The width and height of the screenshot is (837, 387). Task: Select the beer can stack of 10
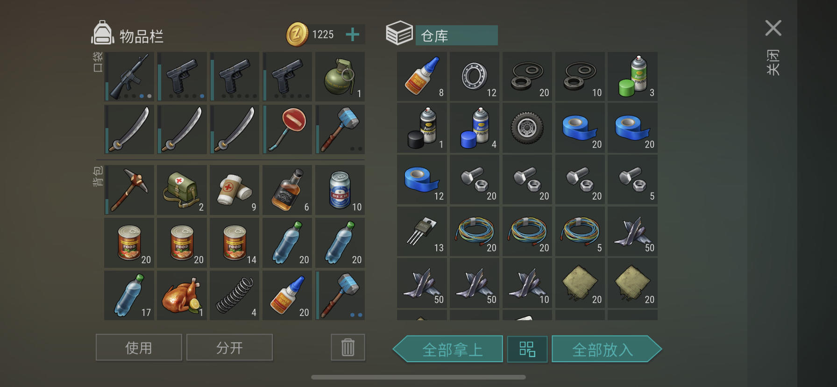point(340,190)
